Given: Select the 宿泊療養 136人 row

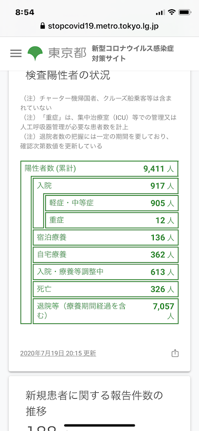Looking at the screenshot, I should point(106,237).
